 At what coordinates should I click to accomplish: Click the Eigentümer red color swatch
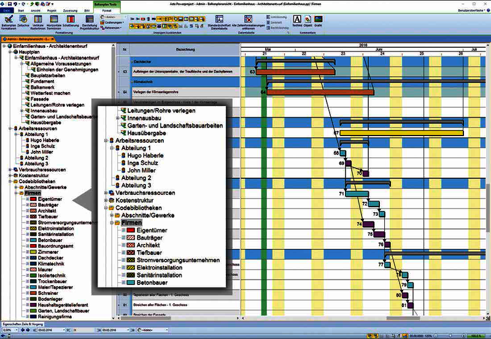(34, 199)
